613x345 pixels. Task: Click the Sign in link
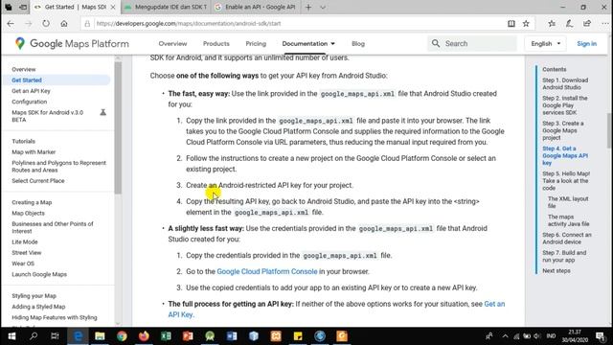coord(587,43)
